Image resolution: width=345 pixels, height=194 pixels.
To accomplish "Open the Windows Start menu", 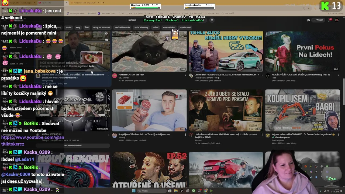I will (x=134, y=191).
